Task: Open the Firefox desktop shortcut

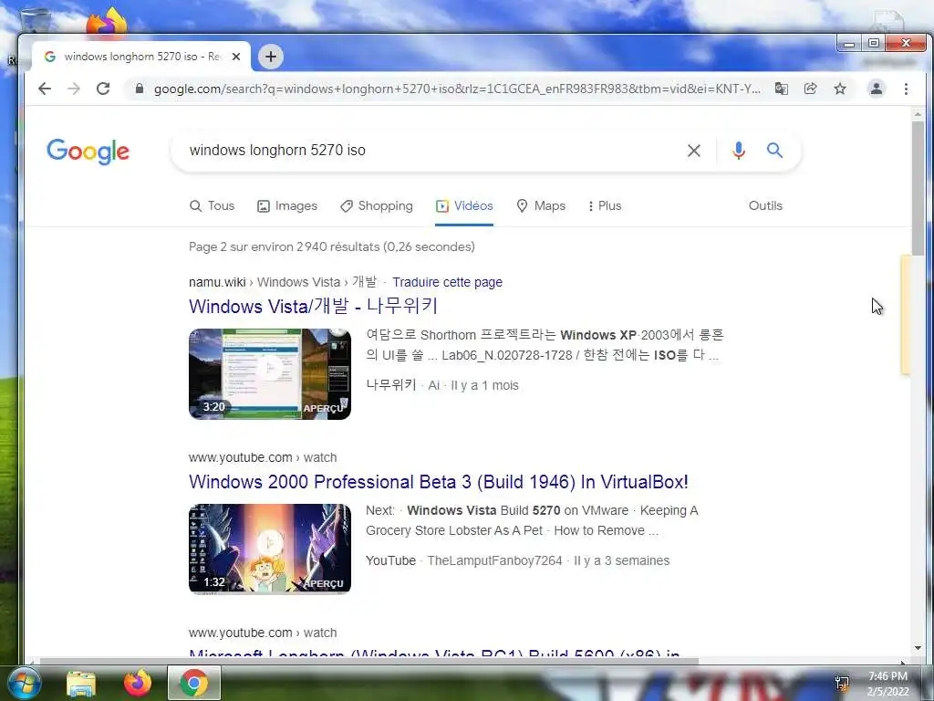Action: point(108,22)
